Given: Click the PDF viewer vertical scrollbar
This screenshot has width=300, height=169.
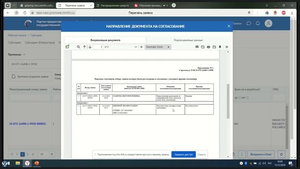Looking at the screenshot, I should click(x=228, y=101).
